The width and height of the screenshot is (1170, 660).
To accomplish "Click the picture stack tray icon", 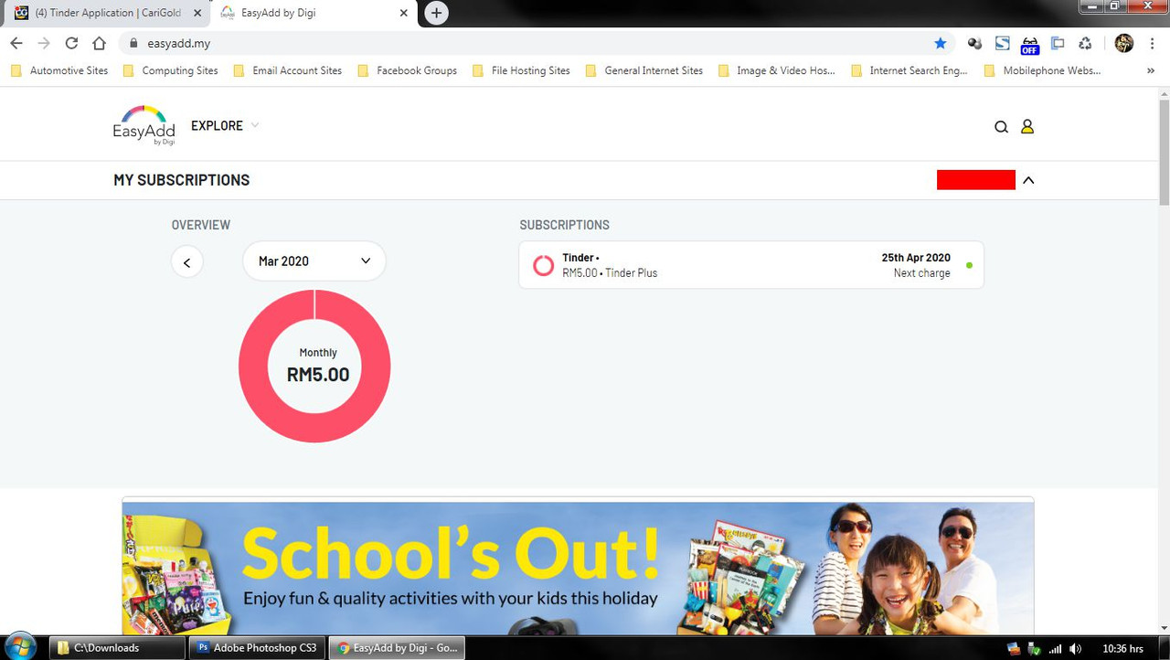I will tap(1013, 649).
